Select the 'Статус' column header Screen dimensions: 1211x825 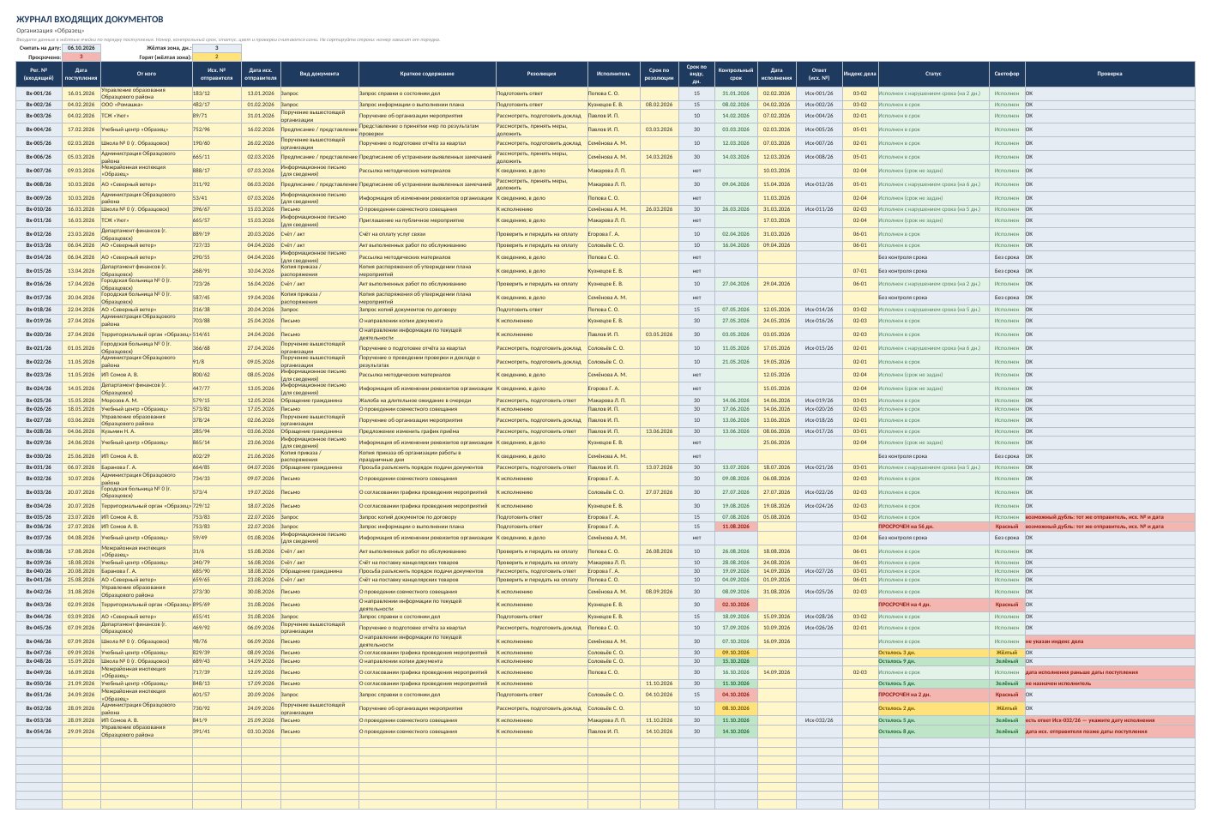point(934,74)
